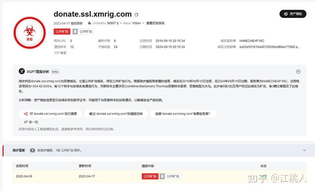Click the beta label next to XGPT
Image resolution: width=315 pixels, height=191 pixels.
[55, 72]
